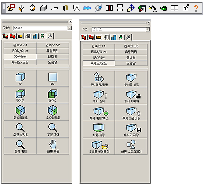
Task: Save perspective with 투시도 저장 icon
Action: (x=131, y=130)
